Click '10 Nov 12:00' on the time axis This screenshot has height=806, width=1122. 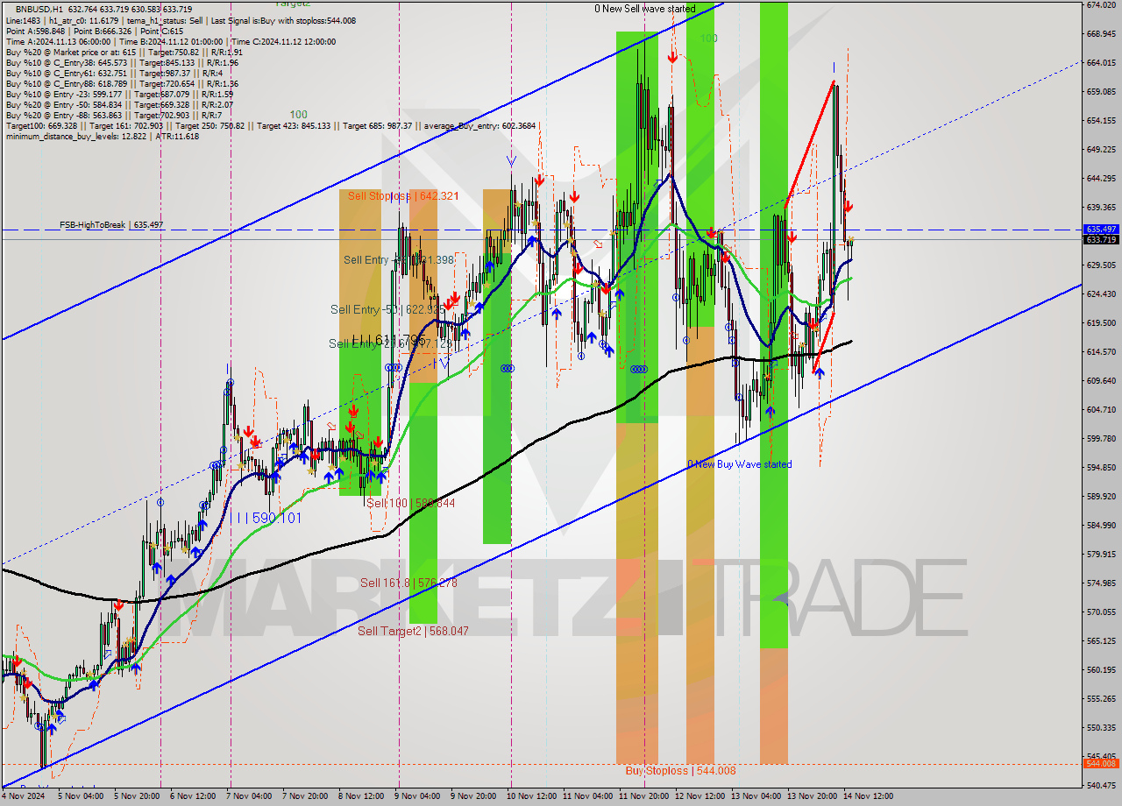pos(532,797)
